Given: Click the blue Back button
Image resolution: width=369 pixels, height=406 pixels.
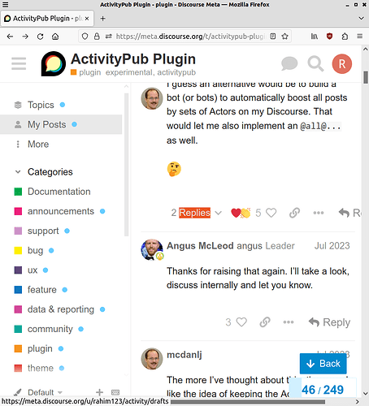Looking at the screenshot, I should pyautogui.click(x=323, y=364).
